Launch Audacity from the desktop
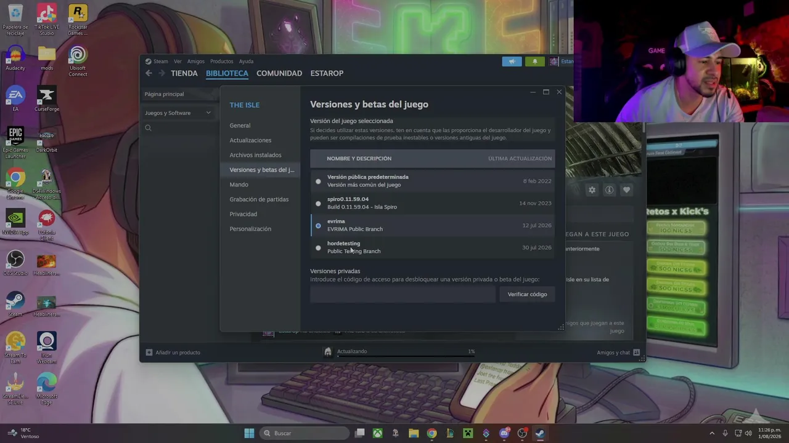The image size is (789, 443). tap(15, 58)
